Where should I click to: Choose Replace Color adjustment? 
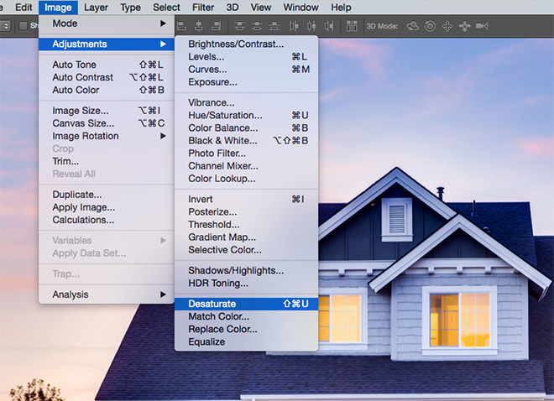(x=246, y=330)
